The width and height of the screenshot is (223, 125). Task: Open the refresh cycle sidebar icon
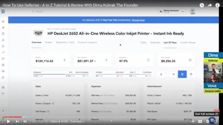[x=3, y=59]
